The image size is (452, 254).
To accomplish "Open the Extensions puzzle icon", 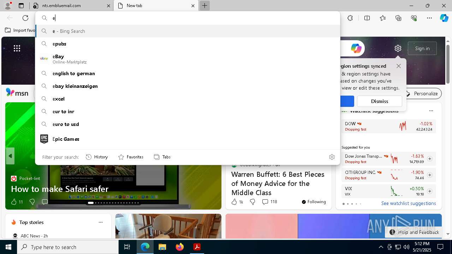I will point(350,18).
